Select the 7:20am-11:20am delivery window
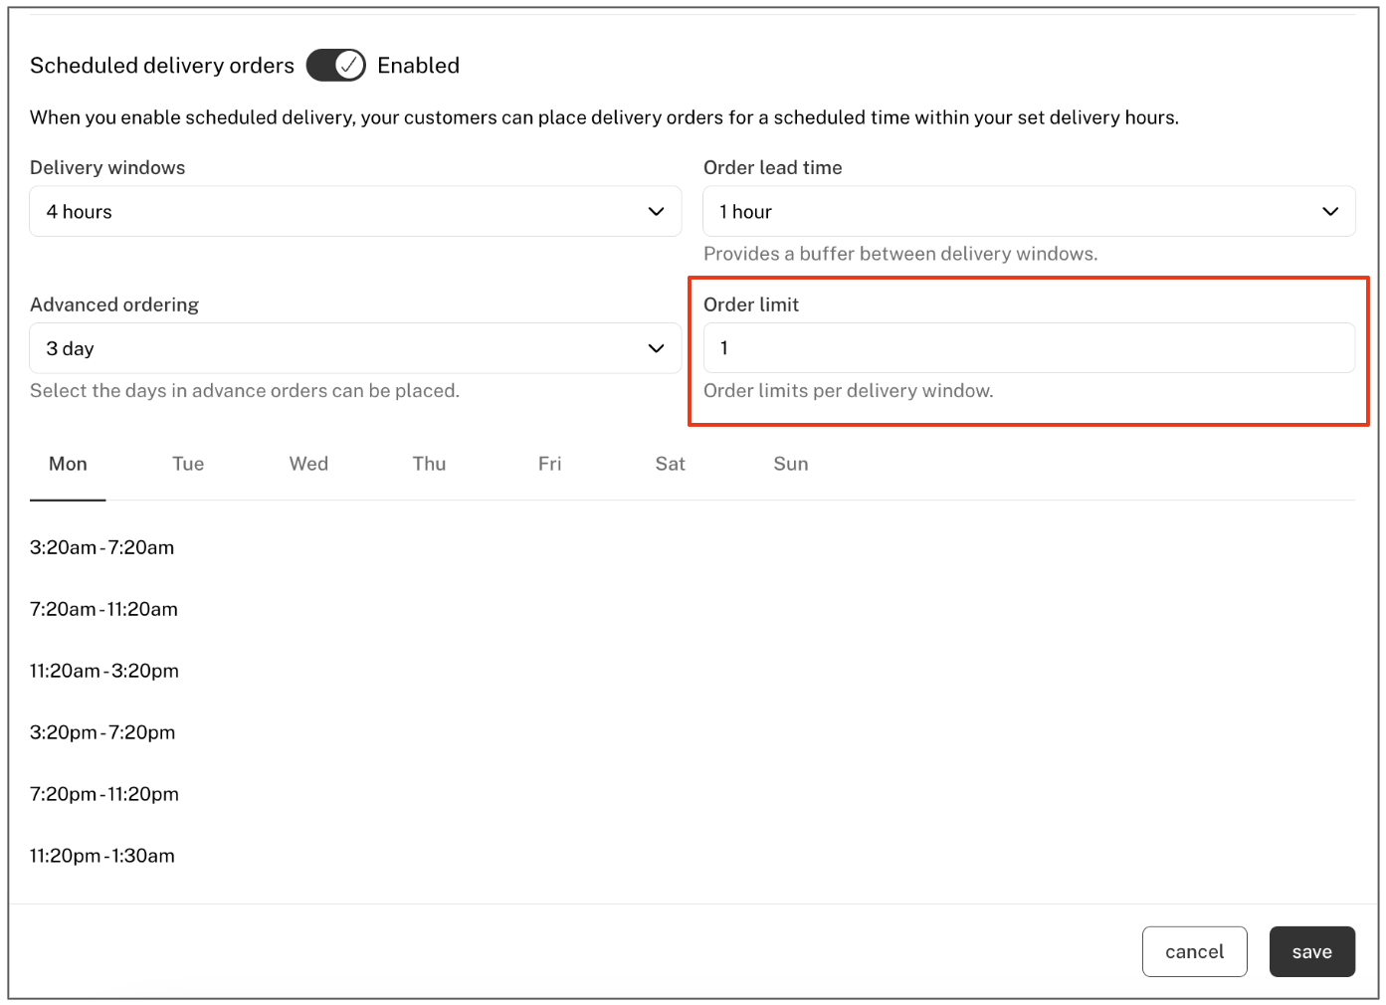This screenshot has width=1386, height=1005. click(x=103, y=609)
